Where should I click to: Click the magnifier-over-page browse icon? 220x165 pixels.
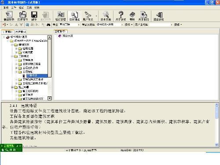[74, 16]
